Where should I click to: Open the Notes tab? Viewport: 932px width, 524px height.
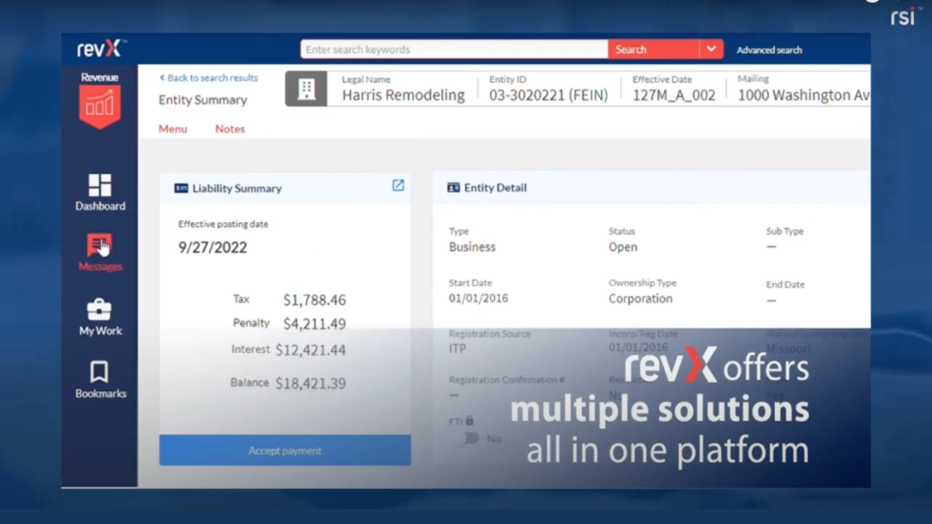point(230,129)
